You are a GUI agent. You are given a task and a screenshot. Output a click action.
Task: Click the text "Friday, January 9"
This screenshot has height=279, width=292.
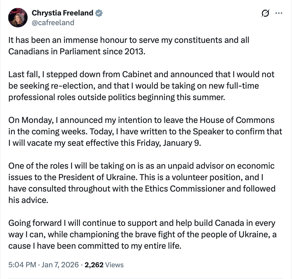(x=171, y=143)
